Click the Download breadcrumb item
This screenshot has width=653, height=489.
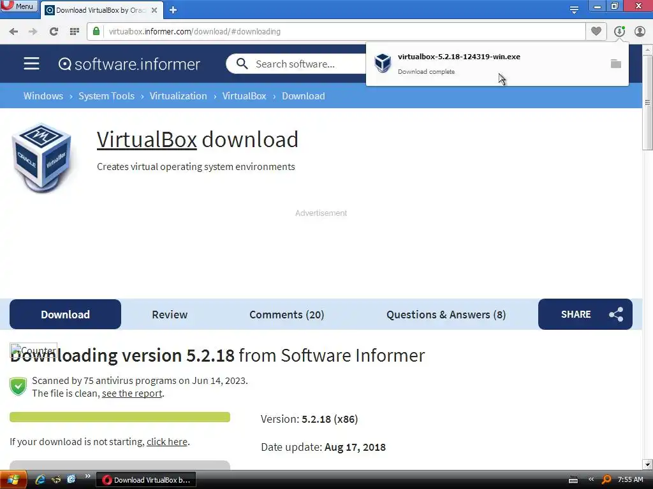point(303,96)
